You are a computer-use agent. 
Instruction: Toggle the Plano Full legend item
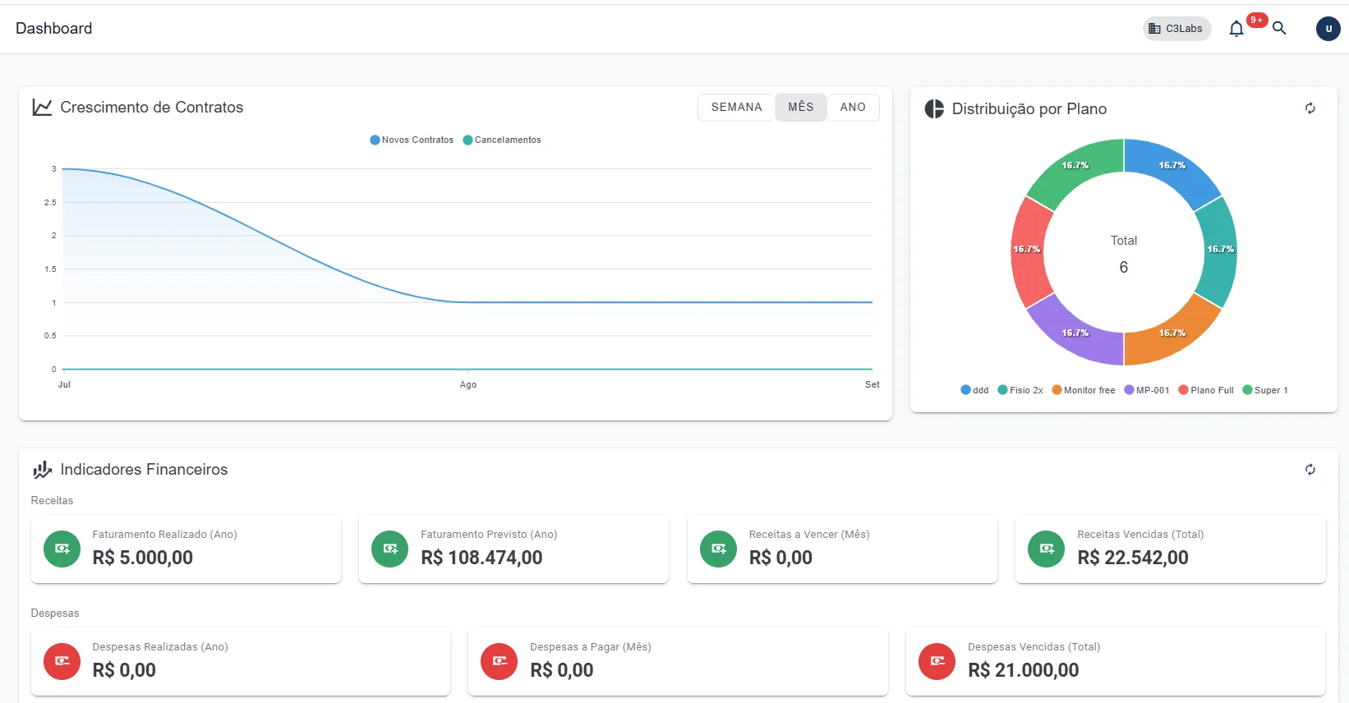[1206, 390]
